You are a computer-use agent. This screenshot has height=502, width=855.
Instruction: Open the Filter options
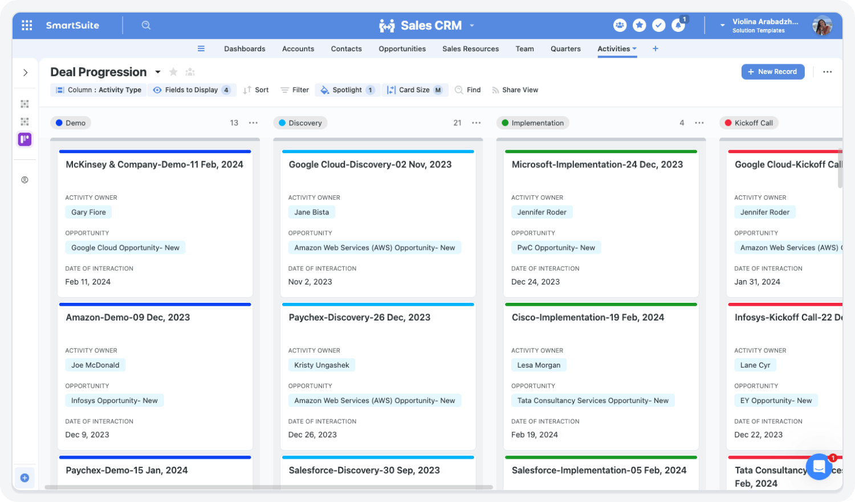click(x=295, y=90)
